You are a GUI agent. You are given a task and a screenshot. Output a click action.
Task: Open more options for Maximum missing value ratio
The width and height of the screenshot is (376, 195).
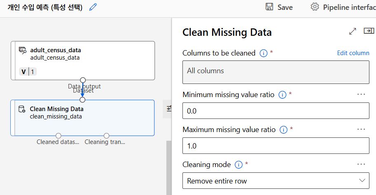(x=361, y=129)
